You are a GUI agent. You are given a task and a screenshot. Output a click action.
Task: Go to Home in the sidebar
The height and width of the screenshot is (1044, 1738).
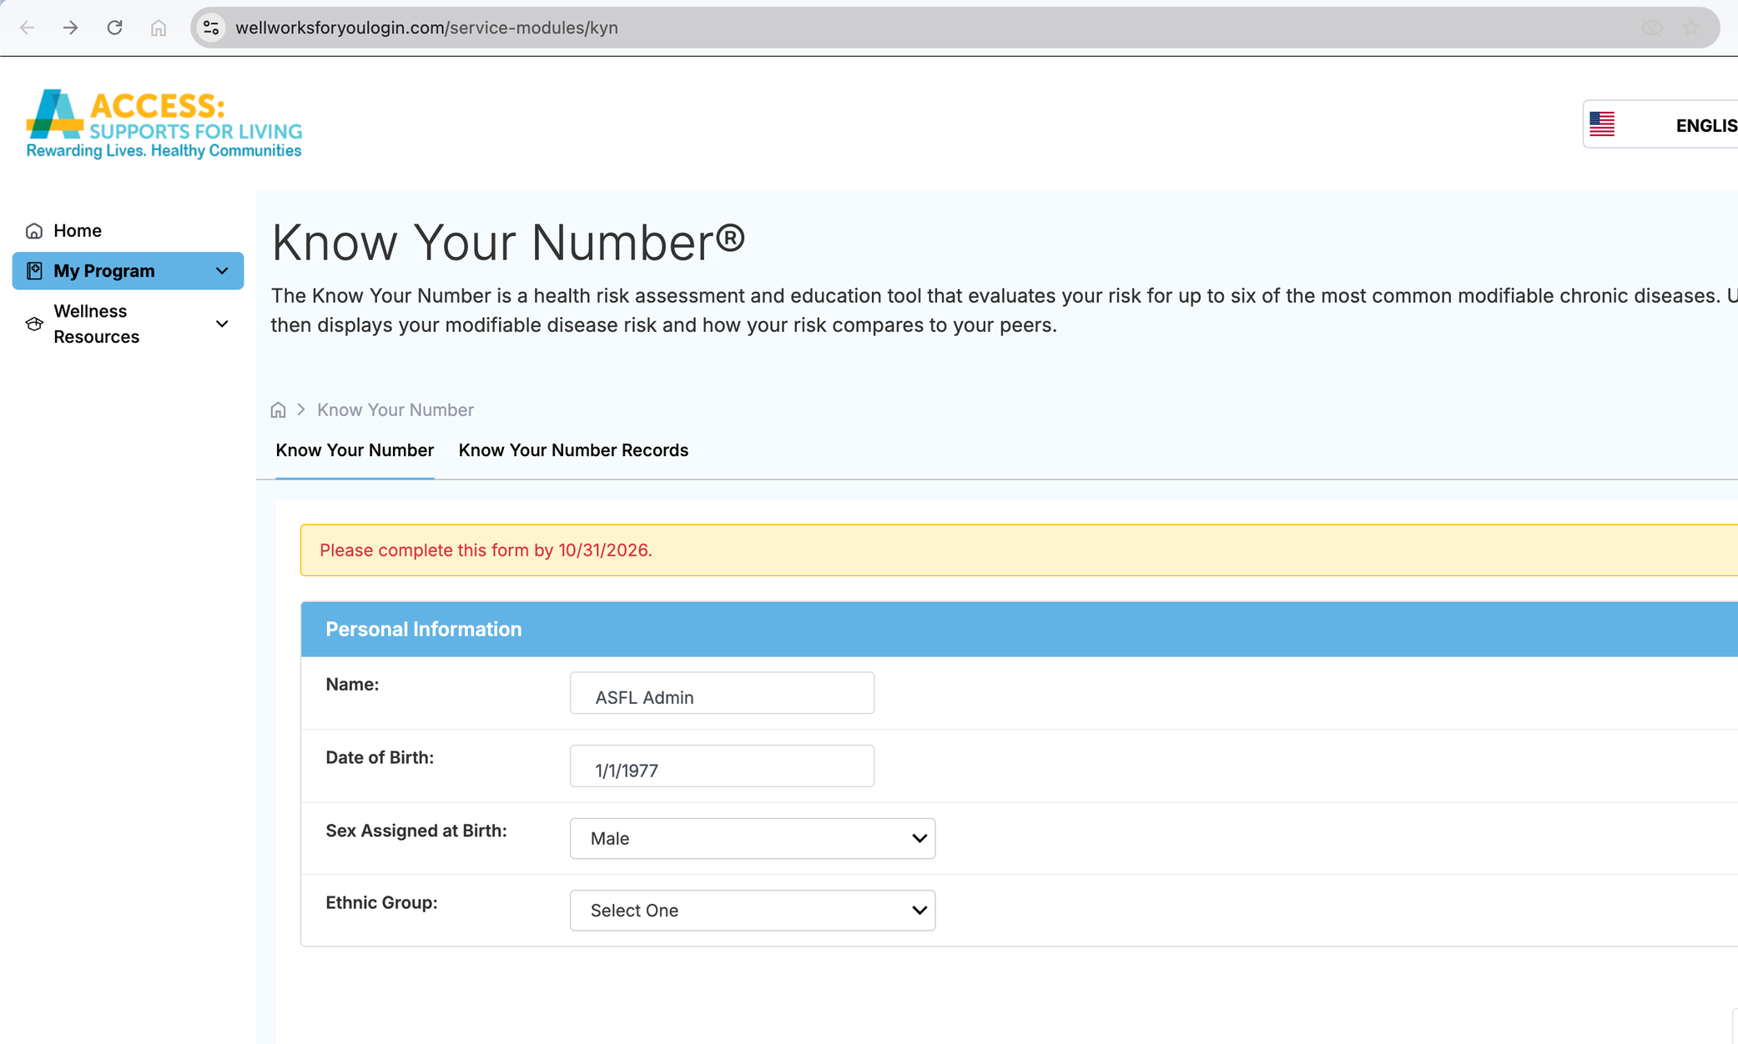point(77,231)
